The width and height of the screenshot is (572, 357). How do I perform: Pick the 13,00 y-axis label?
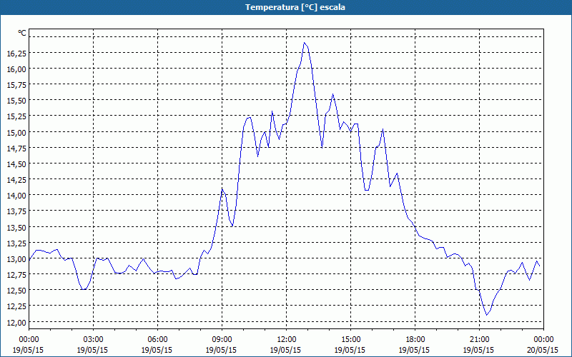(x=16, y=259)
